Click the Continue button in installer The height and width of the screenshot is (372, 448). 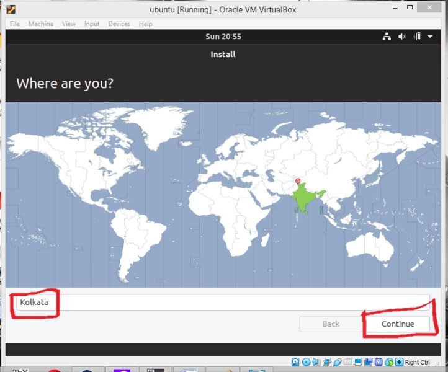coord(398,324)
